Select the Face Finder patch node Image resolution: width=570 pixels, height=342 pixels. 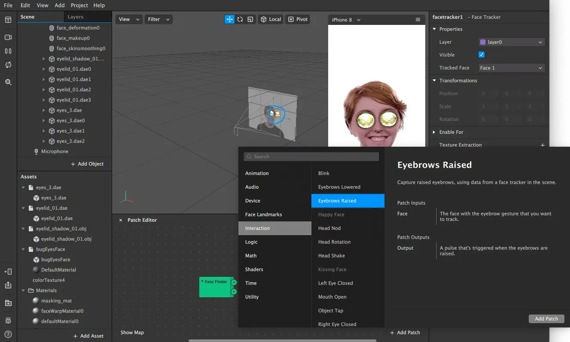point(216,287)
